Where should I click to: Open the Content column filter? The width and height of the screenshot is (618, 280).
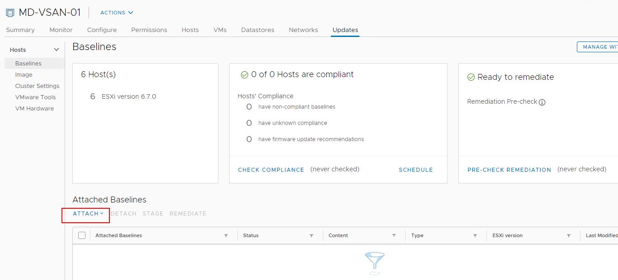[x=394, y=236]
